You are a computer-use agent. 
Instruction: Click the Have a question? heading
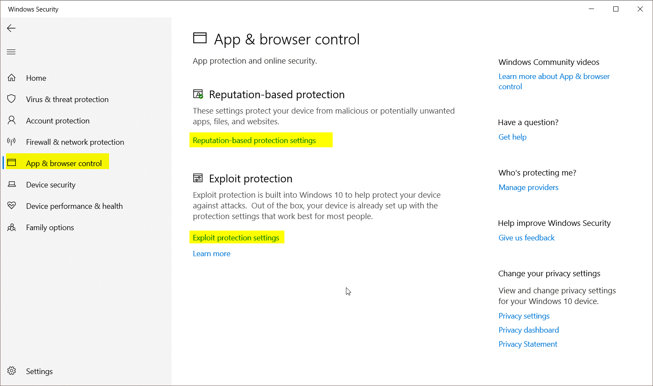coord(528,123)
